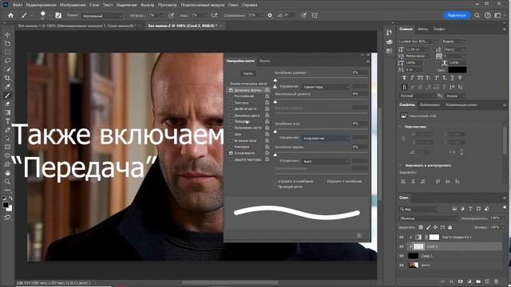The height and width of the screenshot is (287, 511).
Task: Click the add layer mask icon
Action: [460, 281]
